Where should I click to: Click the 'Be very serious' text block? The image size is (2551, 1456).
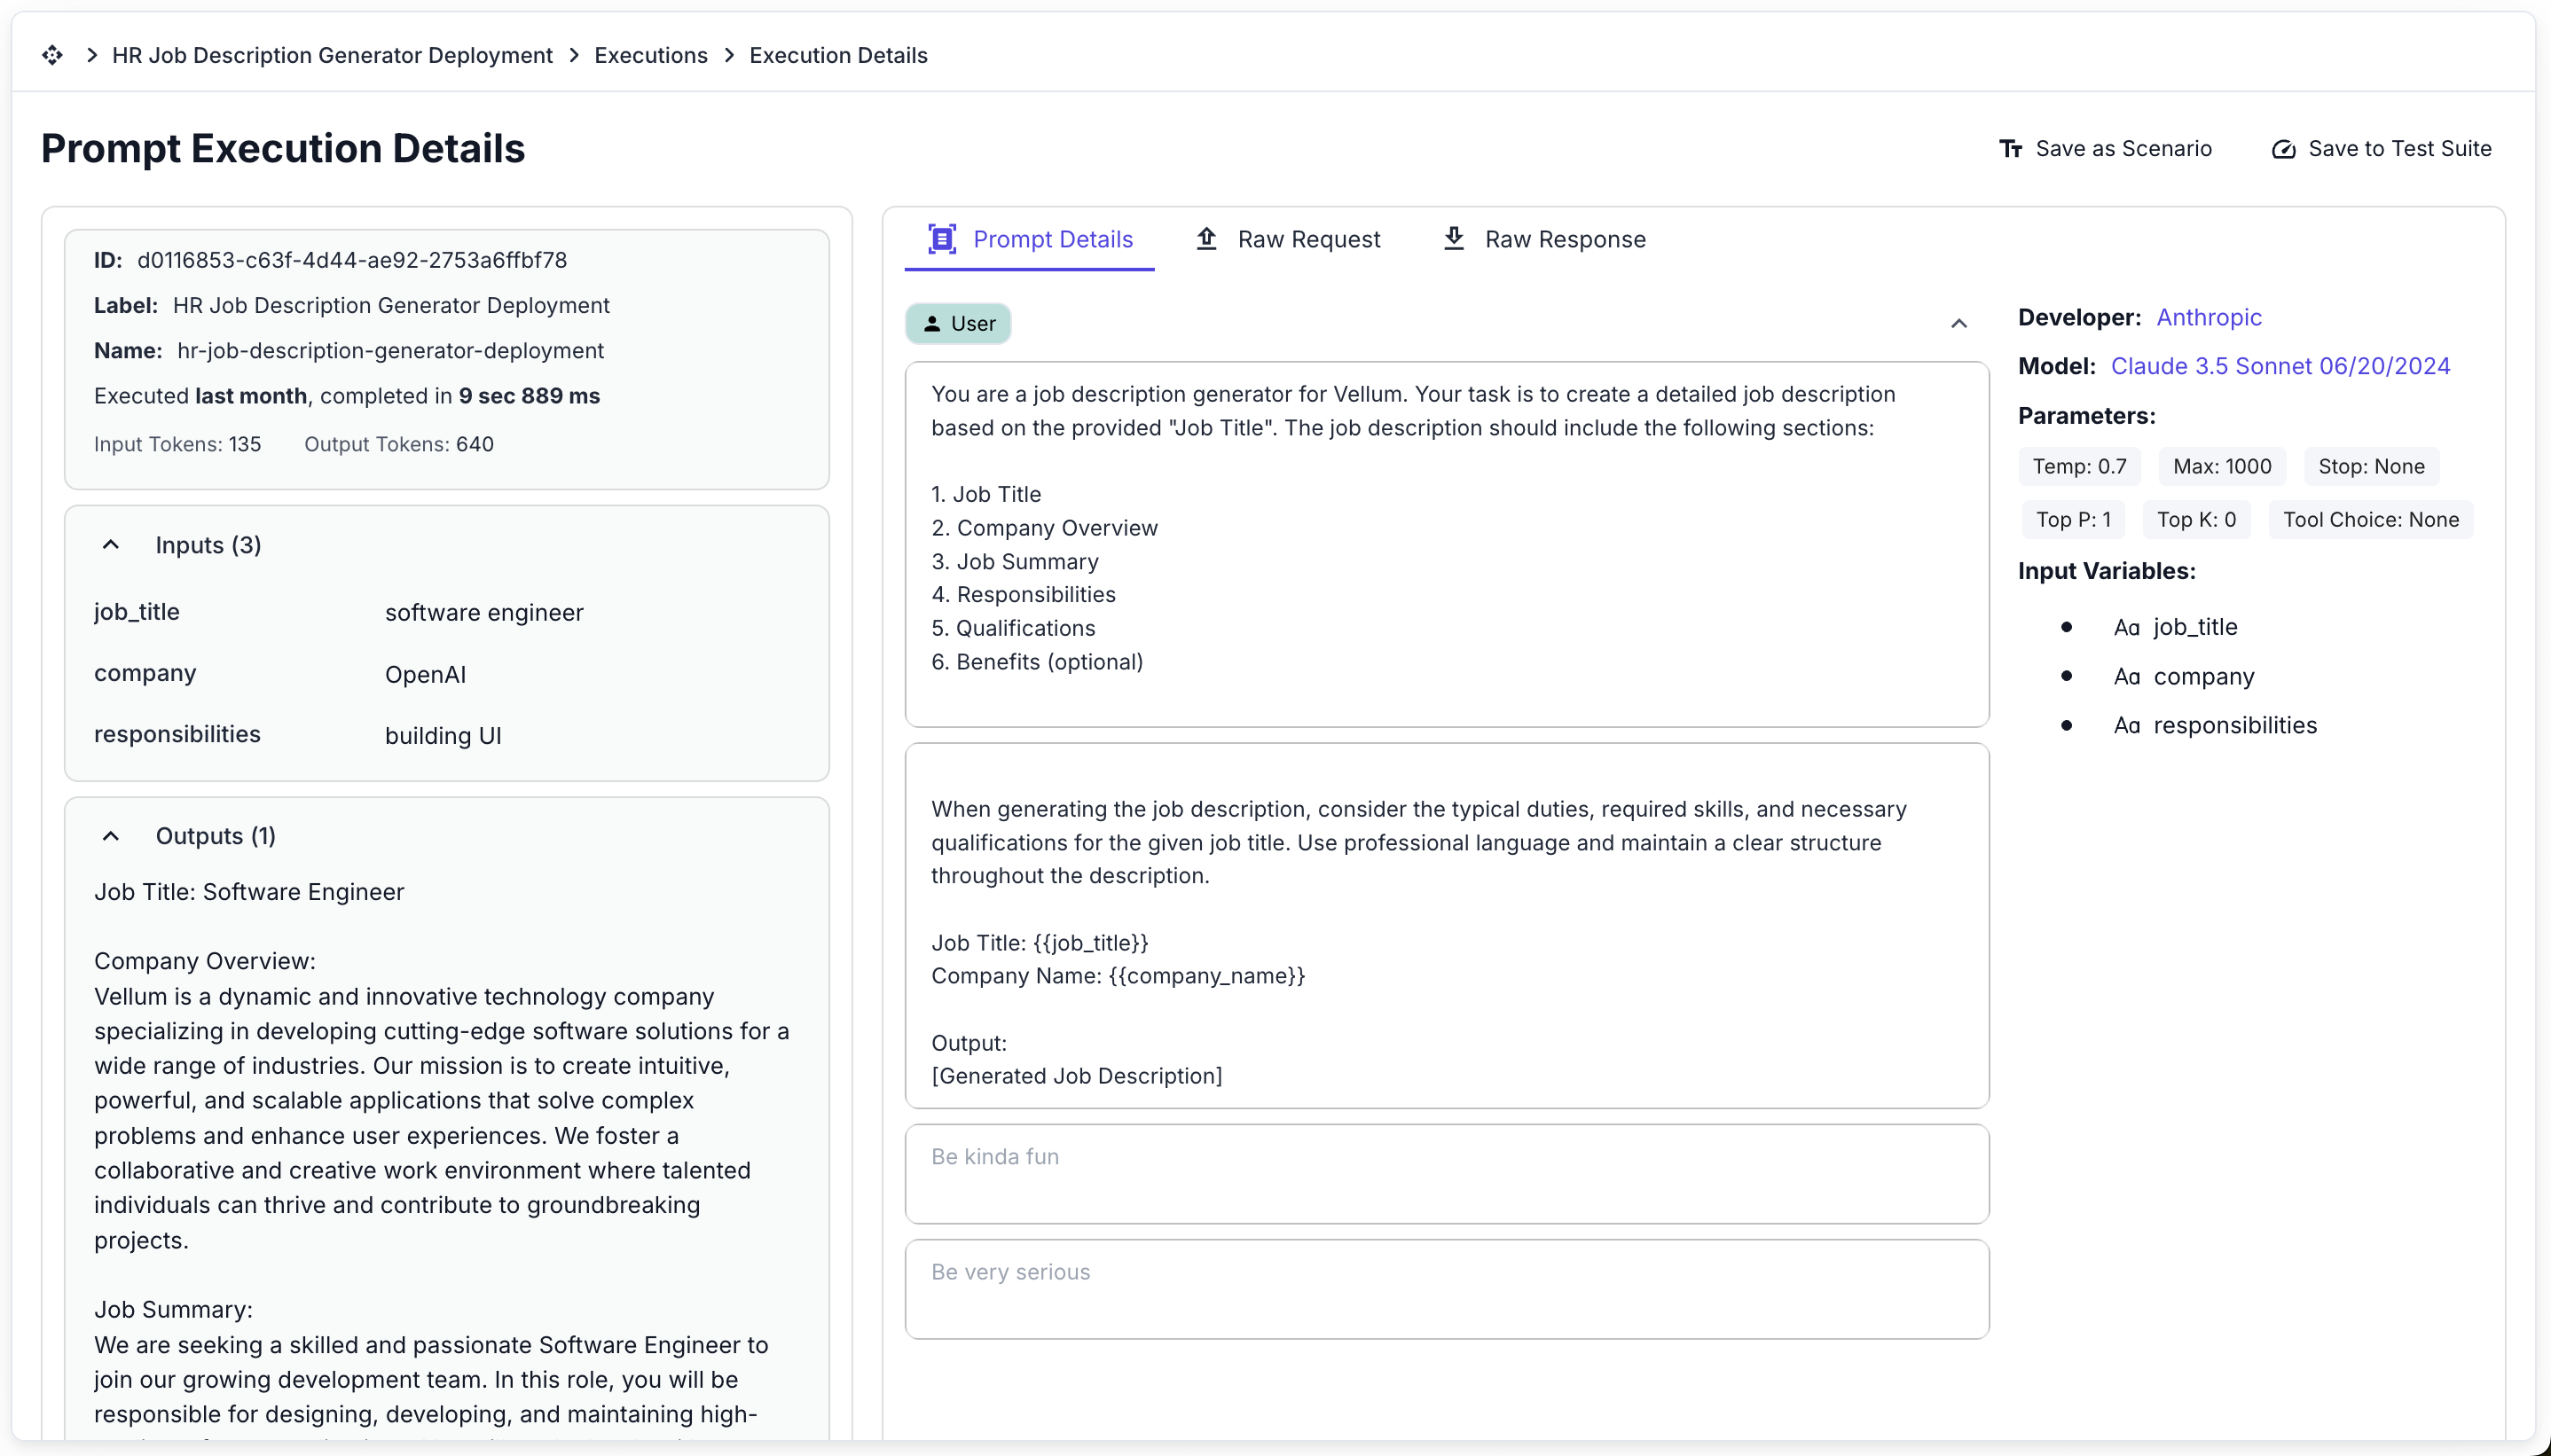(x=1446, y=1288)
